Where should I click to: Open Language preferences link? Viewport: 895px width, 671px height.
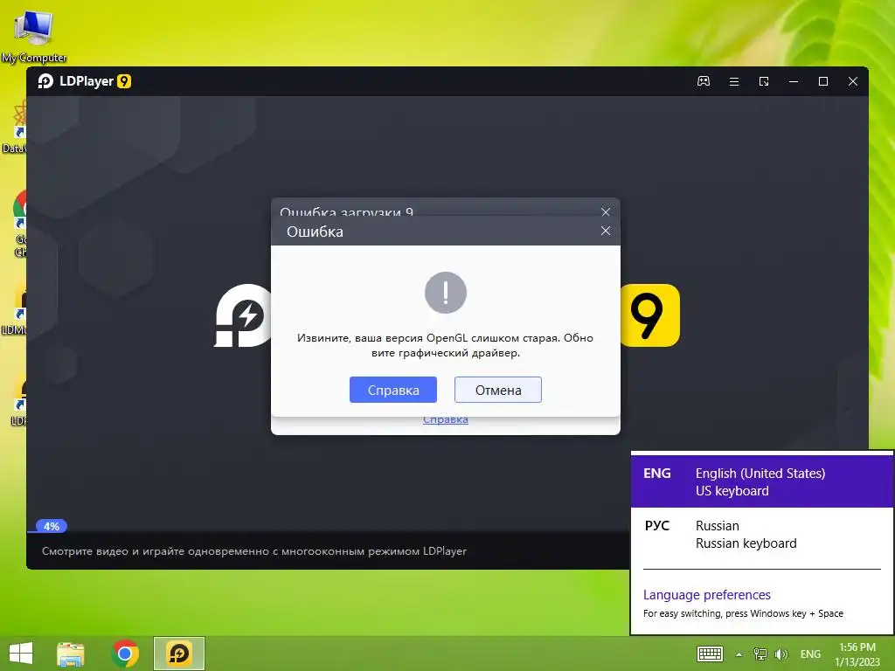tap(706, 594)
